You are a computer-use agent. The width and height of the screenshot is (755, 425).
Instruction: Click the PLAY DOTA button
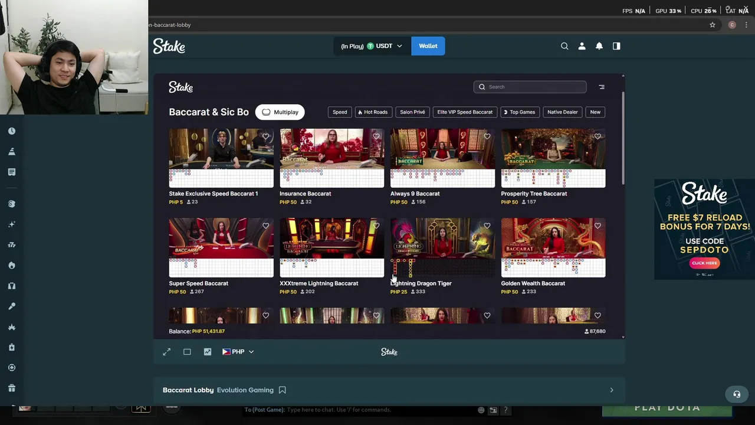(x=667, y=408)
